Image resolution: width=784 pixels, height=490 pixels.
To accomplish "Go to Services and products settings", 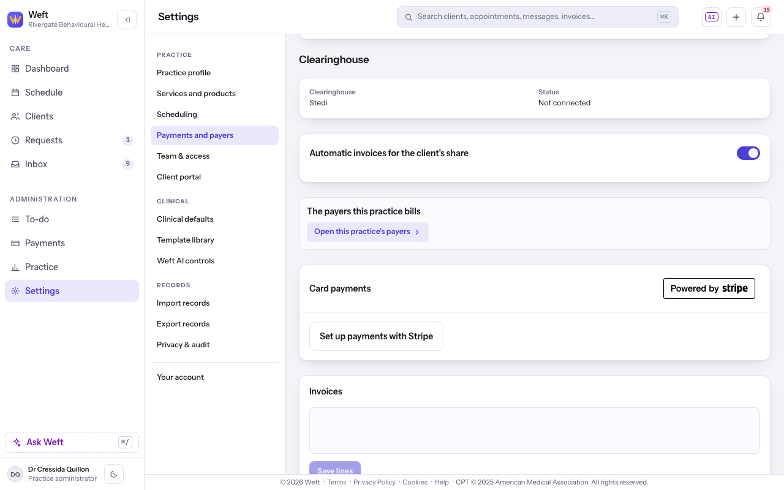I will 214,94.
